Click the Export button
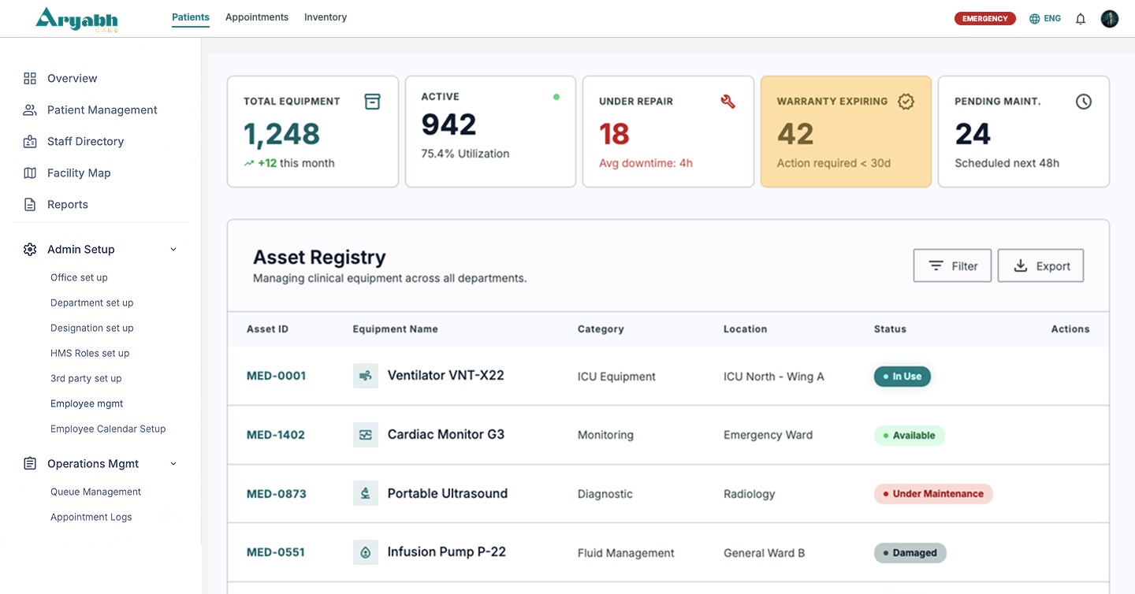1135x594 pixels. (1040, 265)
